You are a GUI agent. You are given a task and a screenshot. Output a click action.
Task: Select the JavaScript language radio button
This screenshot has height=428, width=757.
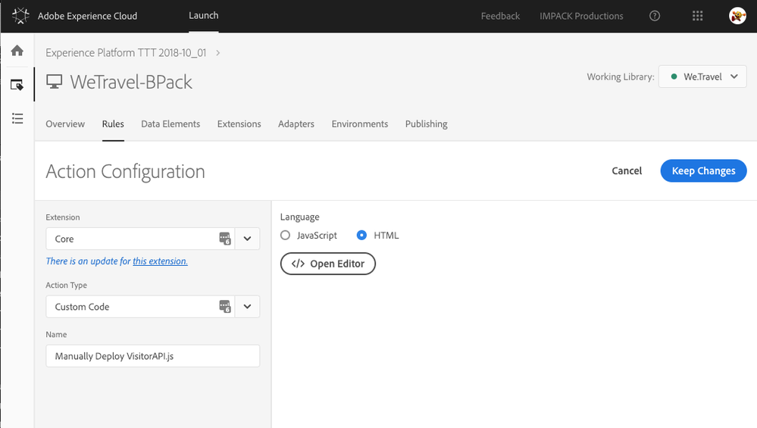(x=286, y=235)
